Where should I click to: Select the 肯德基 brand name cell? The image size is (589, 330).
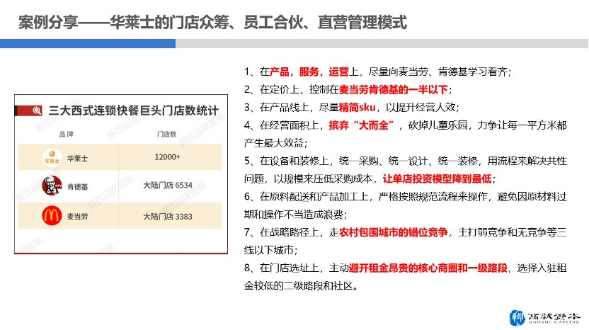click(x=77, y=186)
